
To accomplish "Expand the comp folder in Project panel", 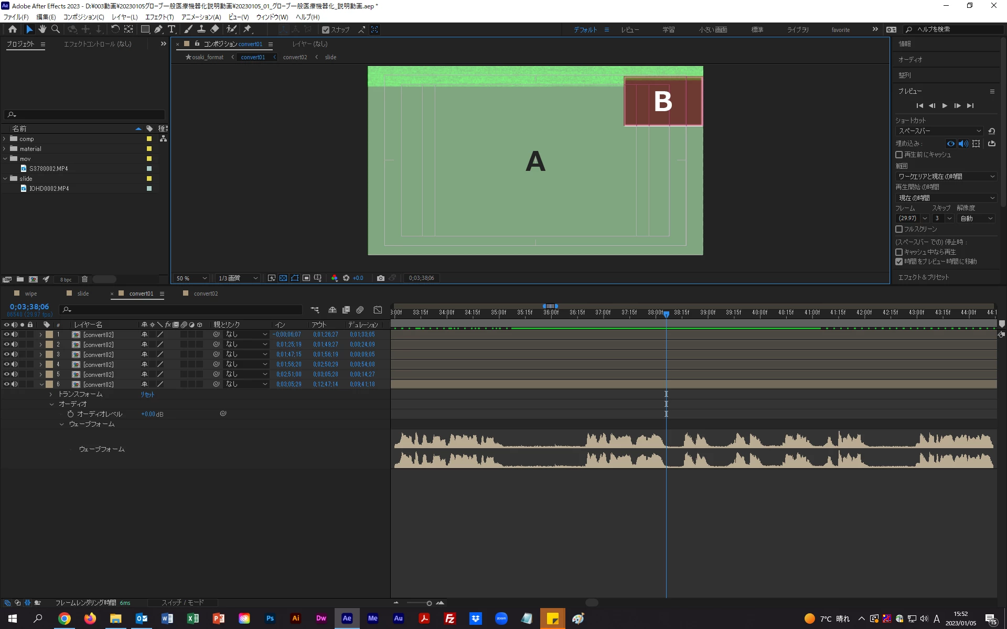I will pos(5,139).
